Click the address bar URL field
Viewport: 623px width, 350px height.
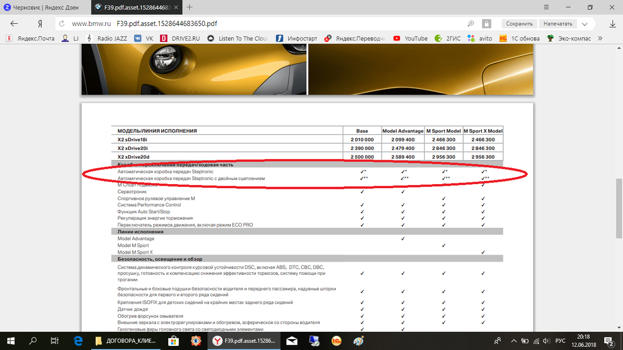pos(260,24)
